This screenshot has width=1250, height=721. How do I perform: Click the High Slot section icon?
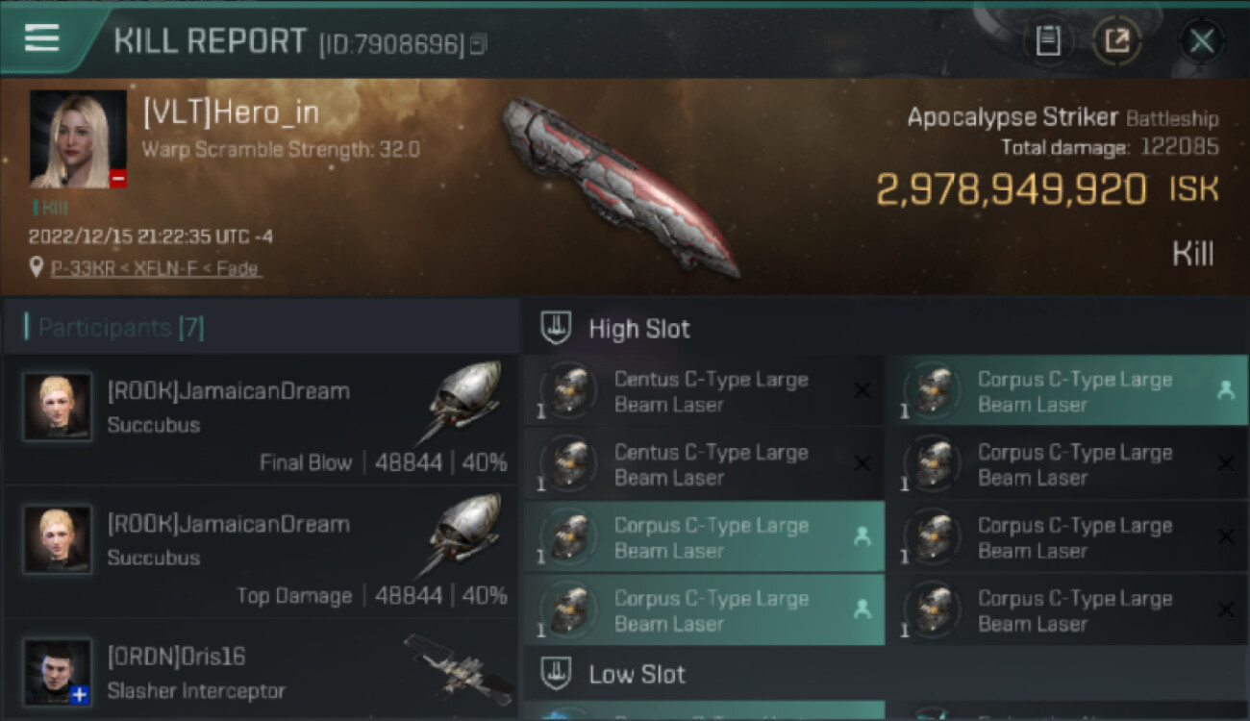556,328
